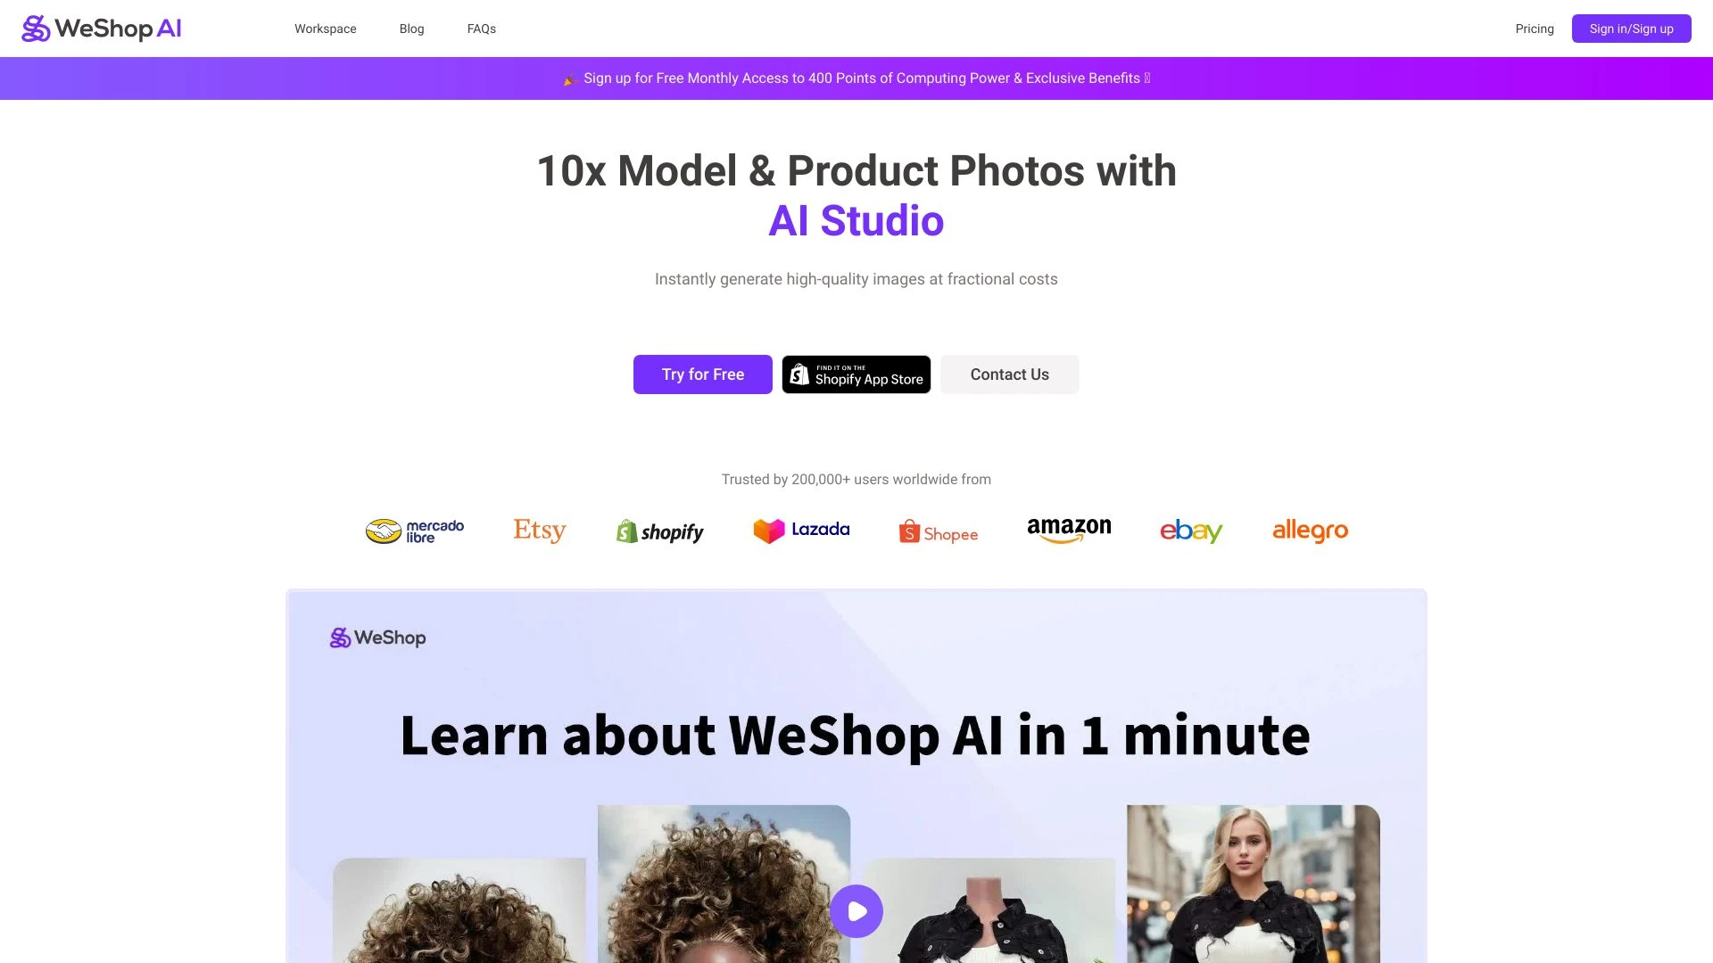This screenshot has width=1713, height=963.
Task: Click the eBay logo icon
Action: [x=1191, y=531]
